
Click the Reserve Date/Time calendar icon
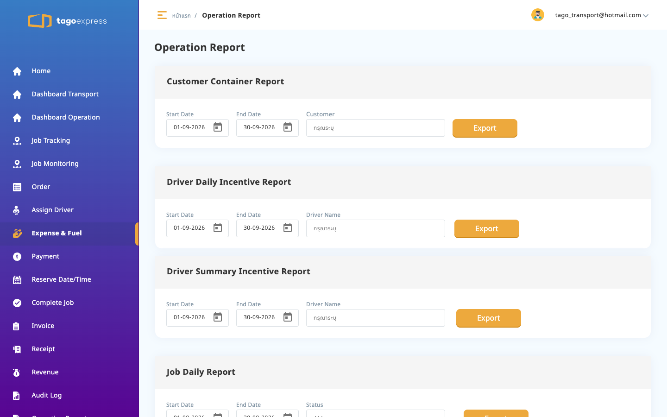[17, 280]
